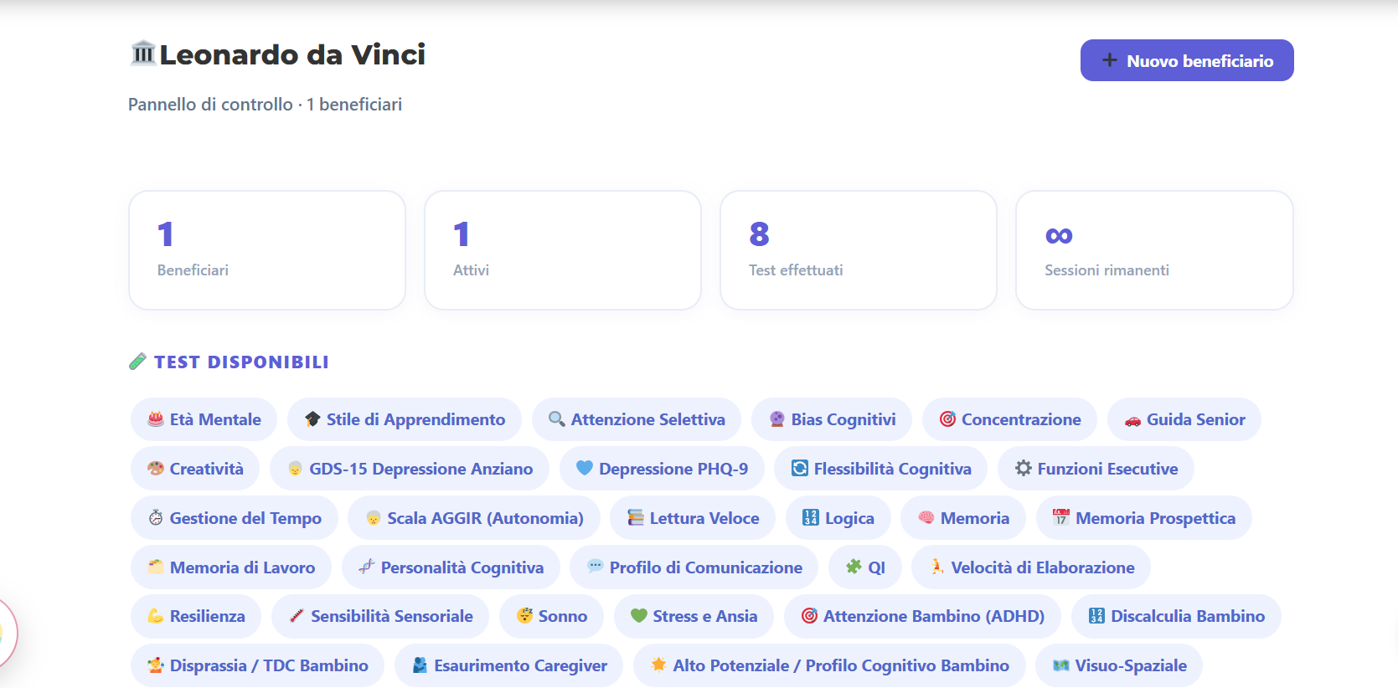Click the crystal ball icon on Bias Cognitivi
The image size is (1398, 688).
point(777,419)
